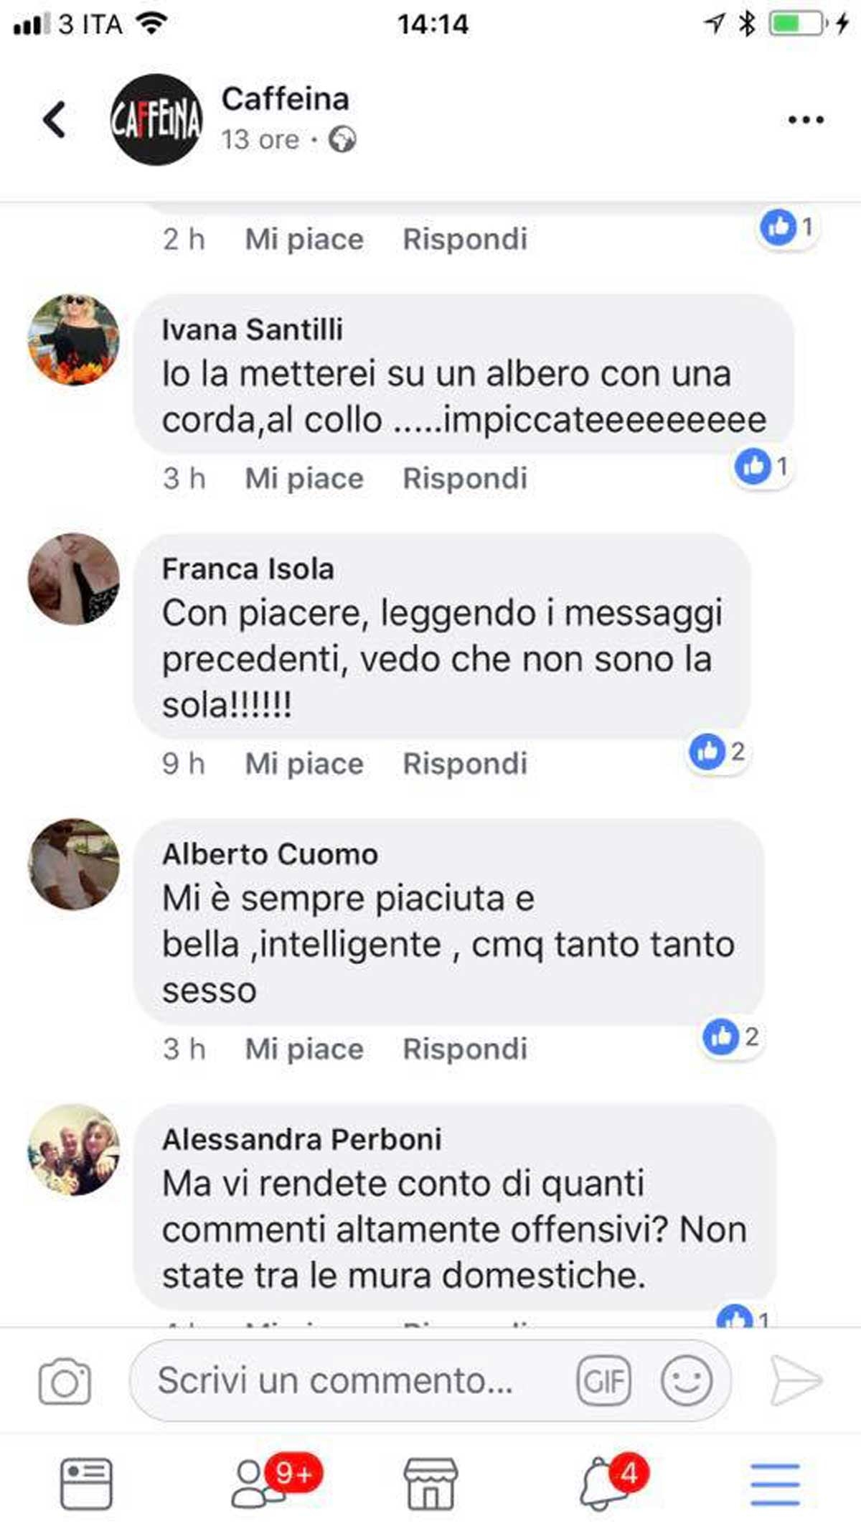This screenshot has width=861, height=1534.
Task: Like Alberto Cuomo's comment via Mi piace
Action: click(x=304, y=1049)
